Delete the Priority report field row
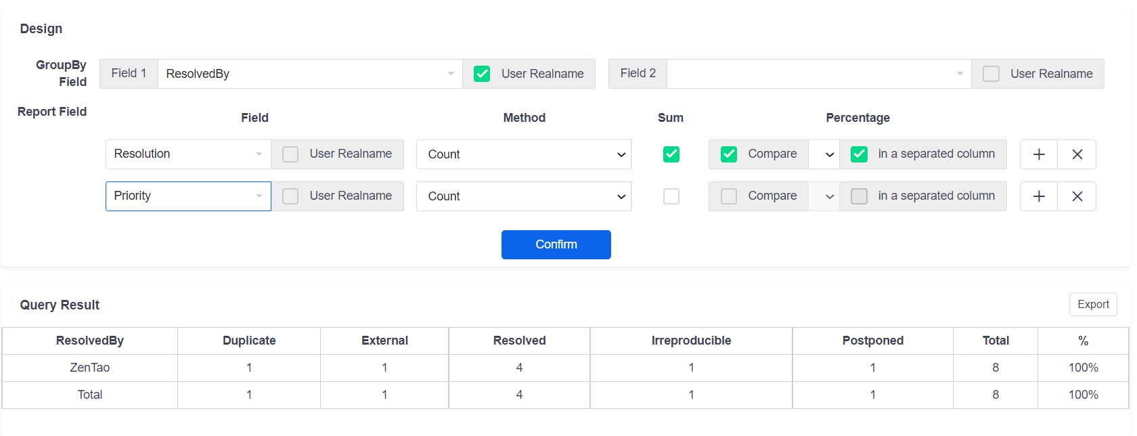The image size is (1137, 436). (1077, 196)
